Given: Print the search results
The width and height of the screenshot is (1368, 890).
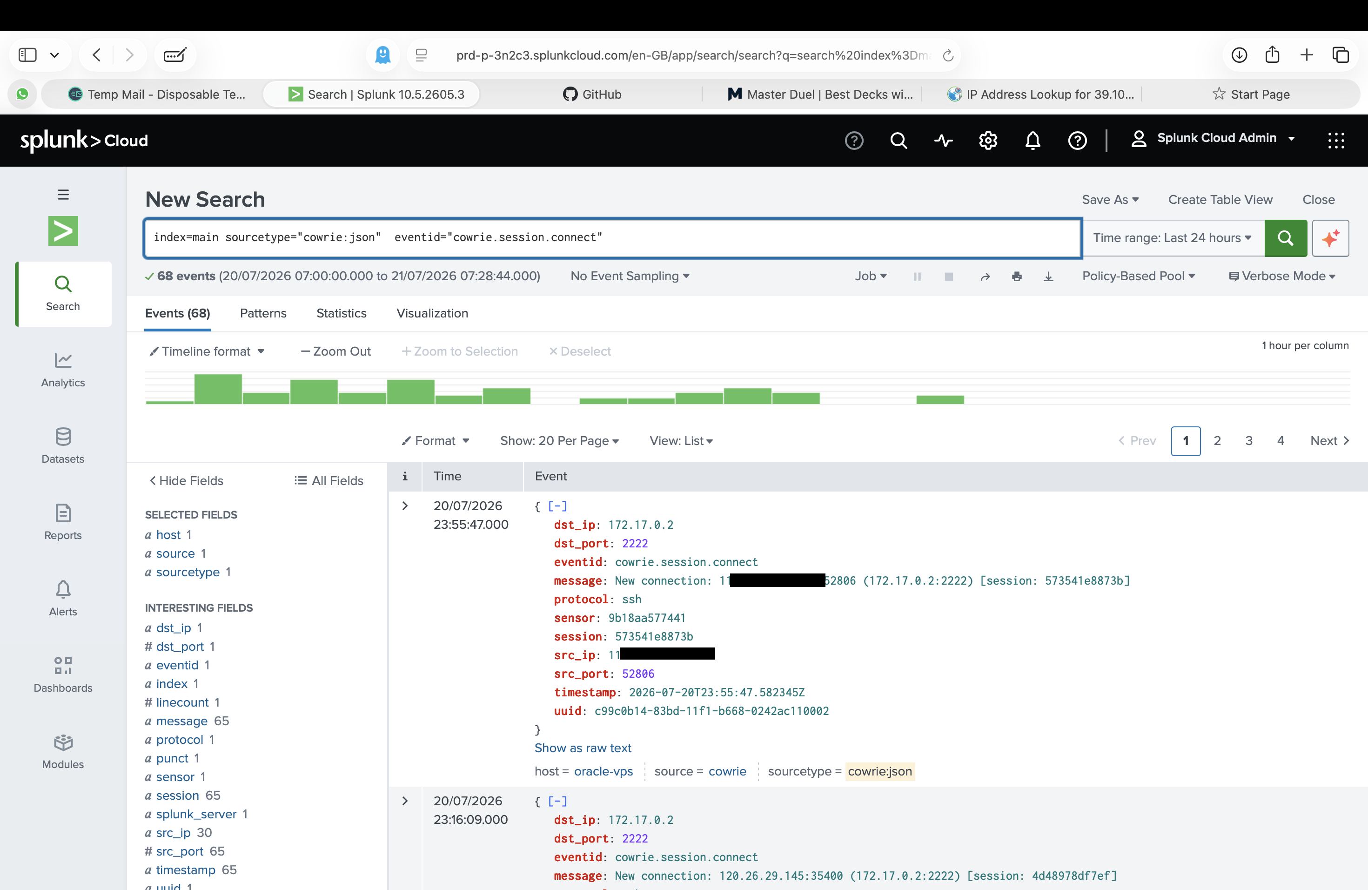Looking at the screenshot, I should click(x=1017, y=276).
